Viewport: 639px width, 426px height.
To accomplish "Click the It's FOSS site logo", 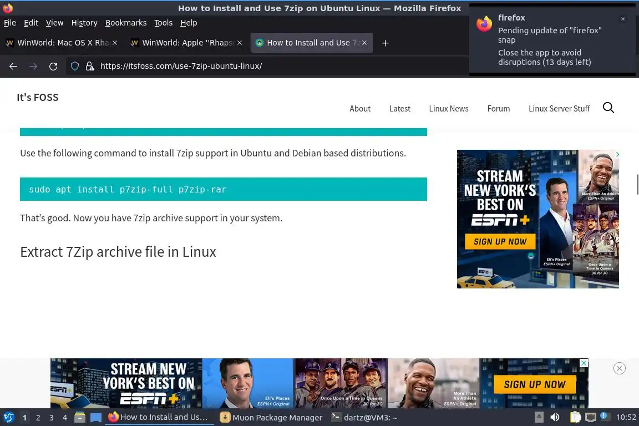I will pos(38,98).
